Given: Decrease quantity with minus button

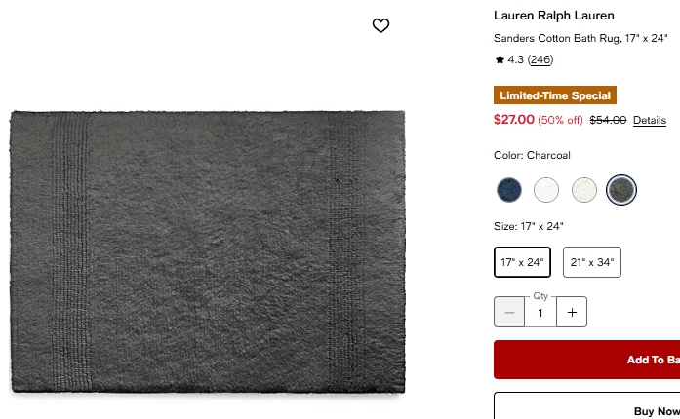Looking at the screenshot, I should click(x=509, y=312).
